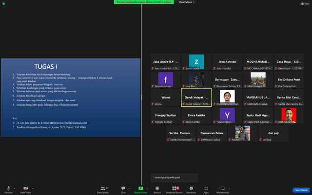Select Yulia Ameliani participant tile

227,115
